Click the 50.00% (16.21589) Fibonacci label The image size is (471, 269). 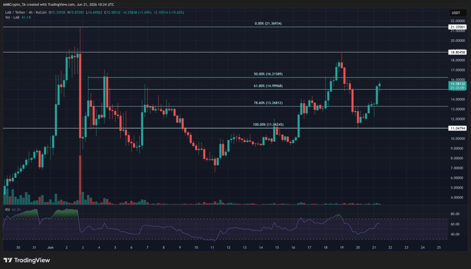[268, 74]
